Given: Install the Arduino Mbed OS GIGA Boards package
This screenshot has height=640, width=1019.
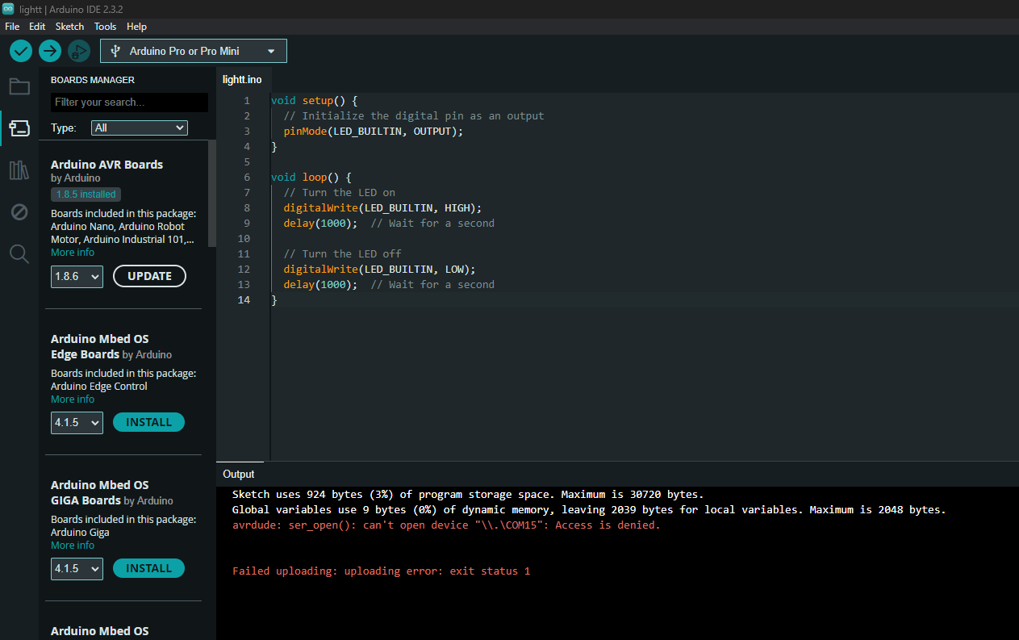Looking at the screenshot, I should pos(148,568).
